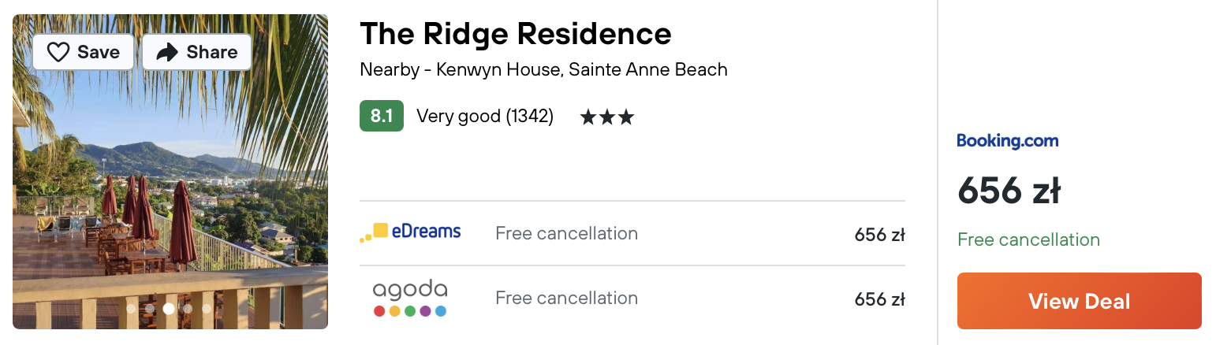This screenshot has width=1216, height=345.
Task: Click the three-star rating icons
Action: (x=606, y=117)
